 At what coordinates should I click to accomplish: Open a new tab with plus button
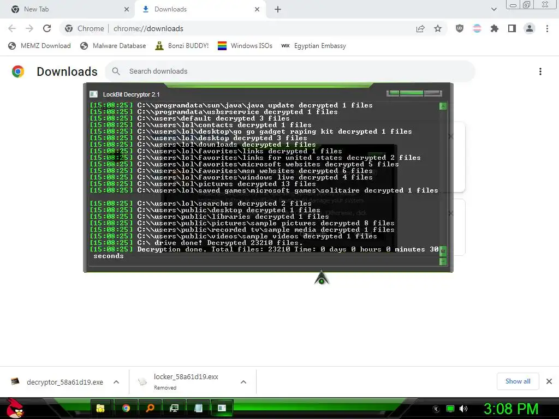pos(278,9)
